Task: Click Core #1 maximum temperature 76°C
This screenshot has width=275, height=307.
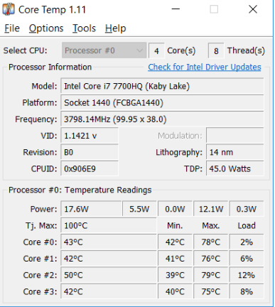Action: pos(211,259)
